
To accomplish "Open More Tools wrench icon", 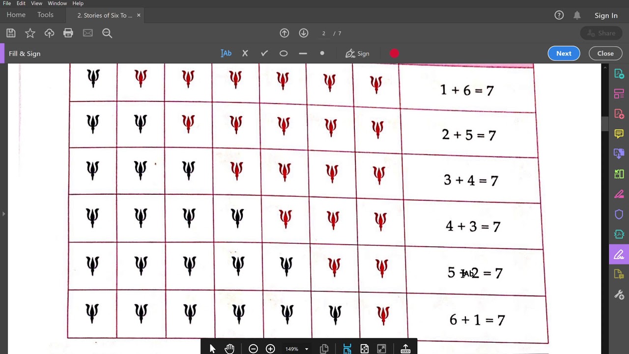I will tap(619, 295).
